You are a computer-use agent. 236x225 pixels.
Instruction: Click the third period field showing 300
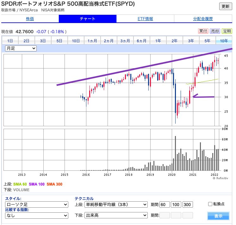(188, 204)
